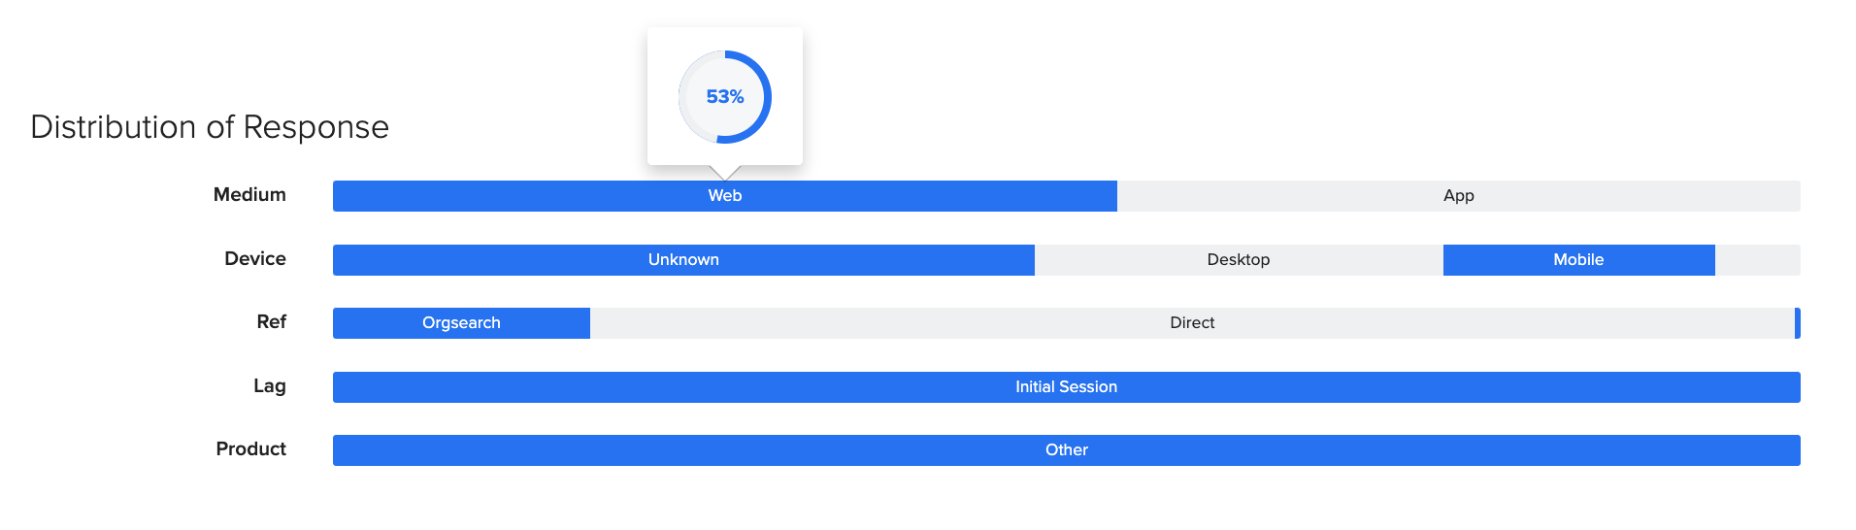Image resolution: width=1856 pixels, height=530 pixels.
Task: Click the unlabeled gray segment after Mobile
Action: 1758,260
